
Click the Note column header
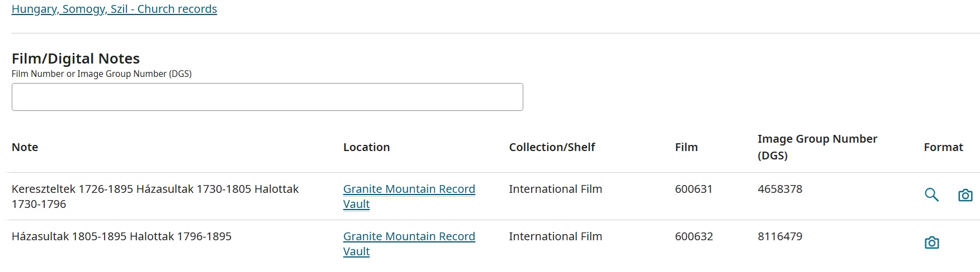pyautogui.click(x=25, y=147)
